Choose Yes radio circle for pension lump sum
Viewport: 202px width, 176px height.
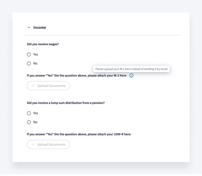(x=29, y=113)
